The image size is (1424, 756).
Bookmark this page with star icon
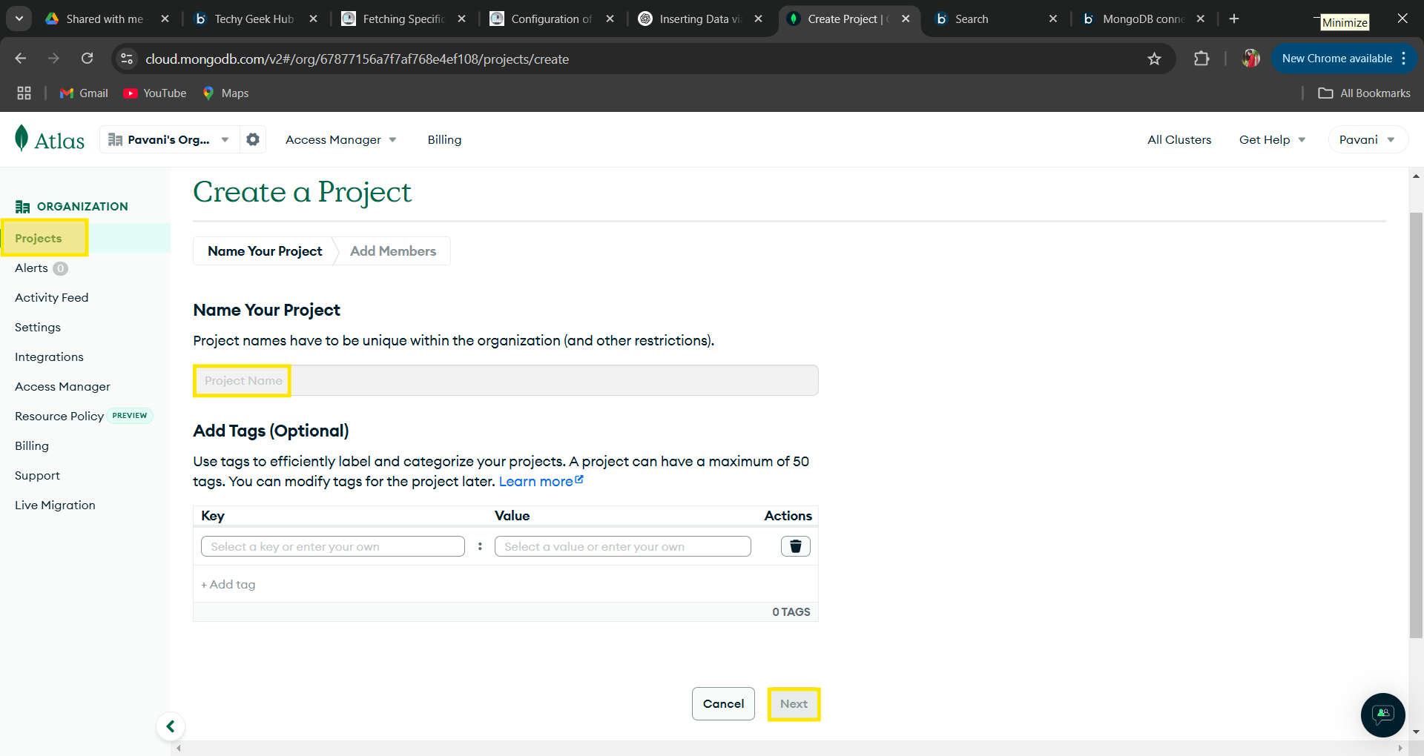point(1154,59)
